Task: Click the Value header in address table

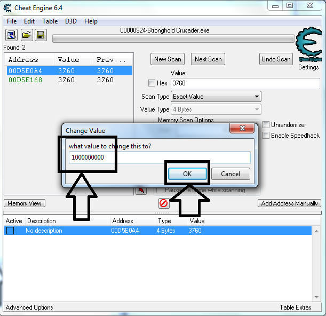Action: point(197,221)
